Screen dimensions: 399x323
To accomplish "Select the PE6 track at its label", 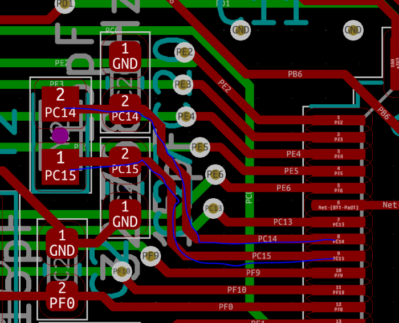I will point(283,188).
